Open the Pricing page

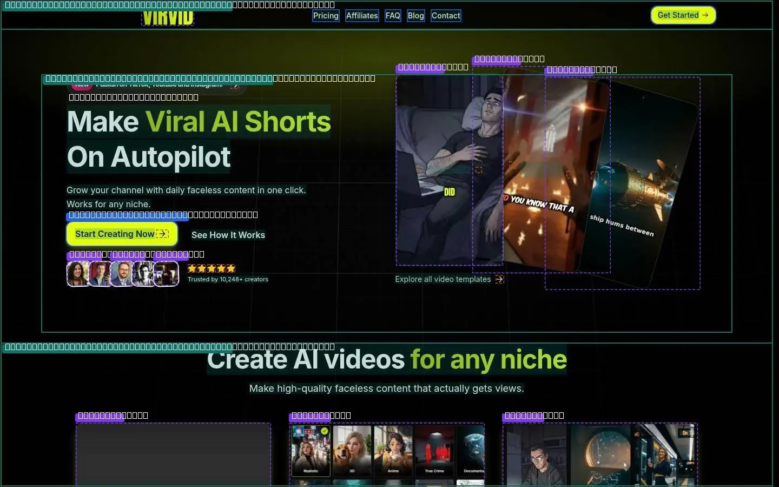click(x=326, y=16)
